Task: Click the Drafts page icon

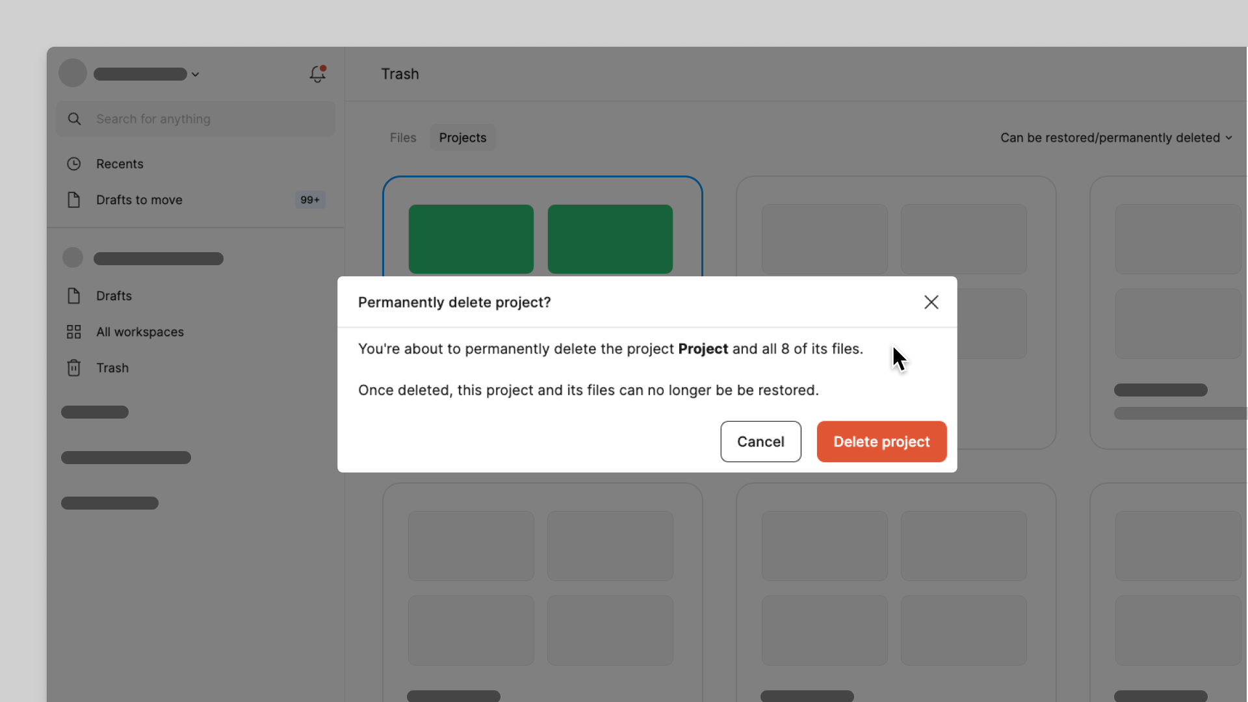Action: point(74,296)
